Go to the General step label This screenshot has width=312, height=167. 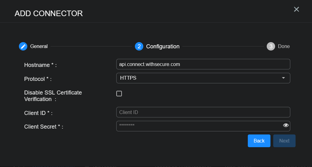tap(39, 46)
